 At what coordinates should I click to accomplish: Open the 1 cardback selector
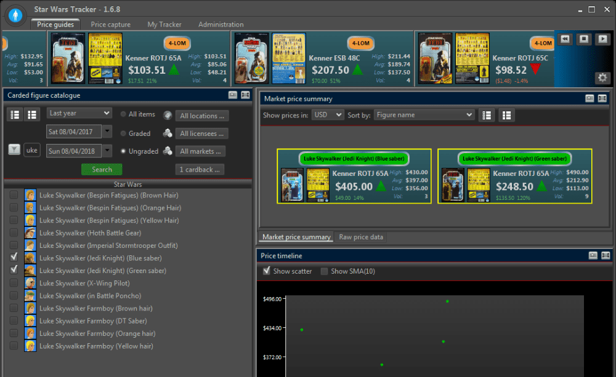[x=200, y=170]
